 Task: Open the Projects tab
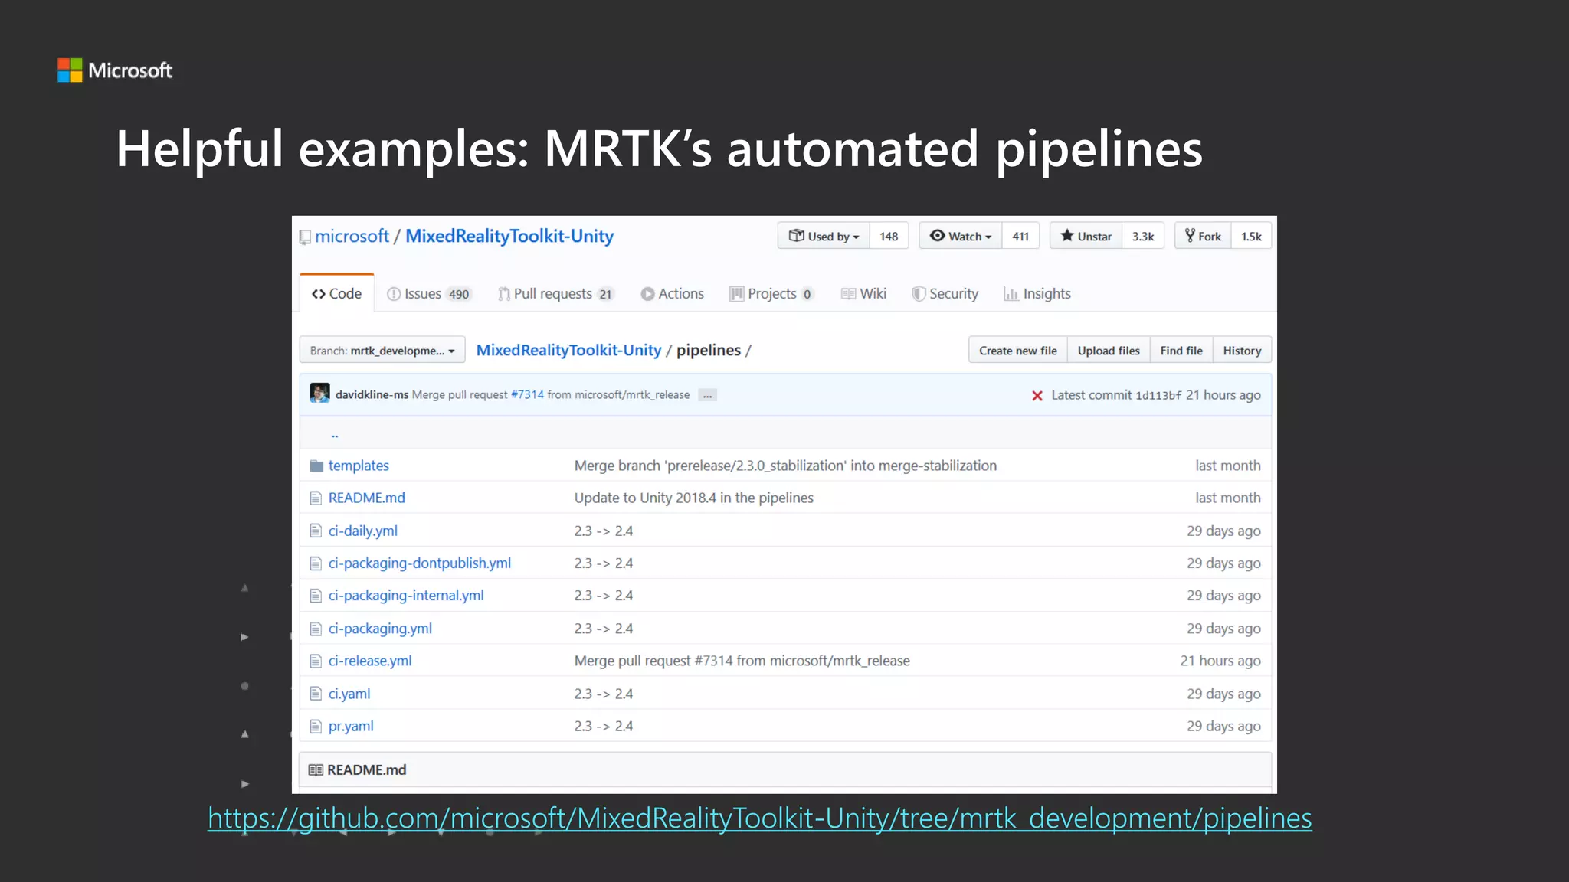pos(771,294)
